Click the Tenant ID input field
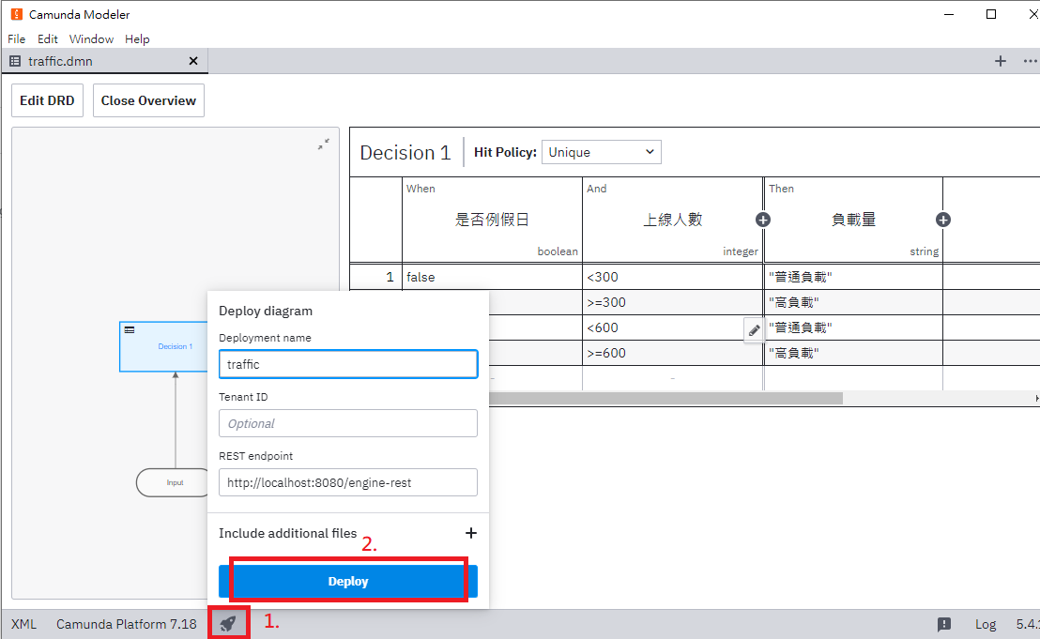The height and width of the screenshot is (639, 1040). coord(348,423)
